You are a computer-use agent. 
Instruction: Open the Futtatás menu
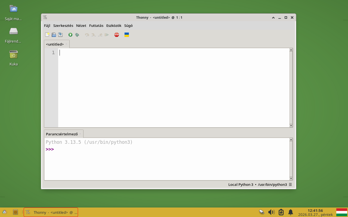[x=96, y=25]
